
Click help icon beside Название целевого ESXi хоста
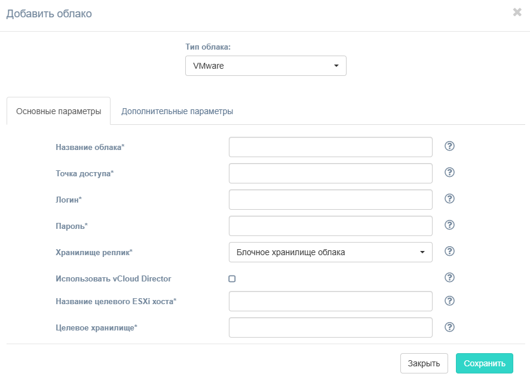[449, 301]
